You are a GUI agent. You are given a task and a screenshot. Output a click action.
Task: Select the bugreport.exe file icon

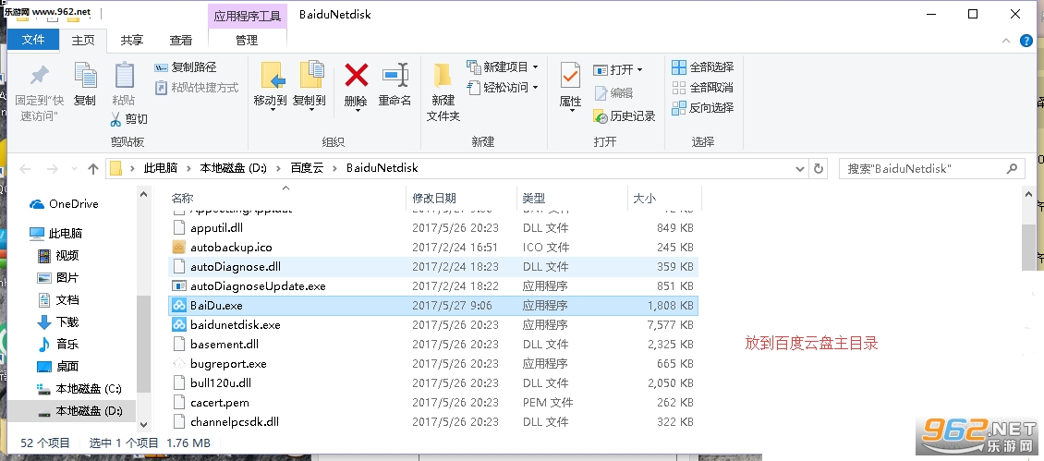click(177, 364)
